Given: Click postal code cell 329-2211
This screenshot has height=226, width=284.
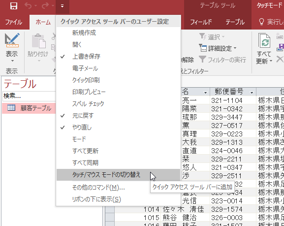Looking at the screenshot, I should pyautogui.click(x=233, y=159).
